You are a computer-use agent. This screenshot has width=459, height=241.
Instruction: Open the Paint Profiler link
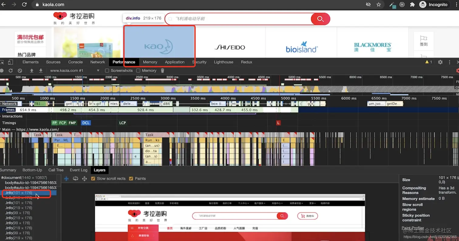(x=413, y=228)
